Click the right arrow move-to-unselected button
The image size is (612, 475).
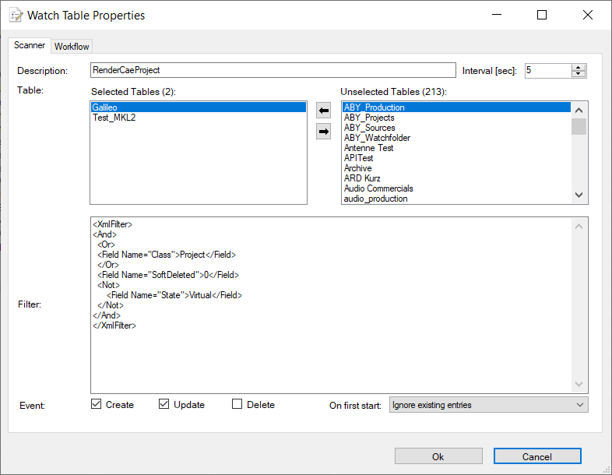tap(324, 132)
